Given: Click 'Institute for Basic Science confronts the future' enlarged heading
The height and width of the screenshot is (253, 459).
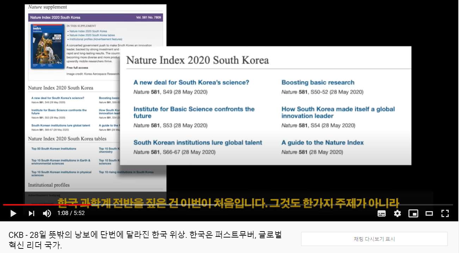Looking at the screenshot, I should tap(194, 113).
